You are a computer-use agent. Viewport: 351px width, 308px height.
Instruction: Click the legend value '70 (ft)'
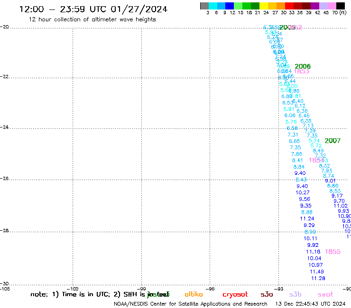coord(339,13)
